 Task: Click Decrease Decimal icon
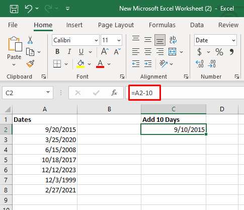(x=212, y=64)
